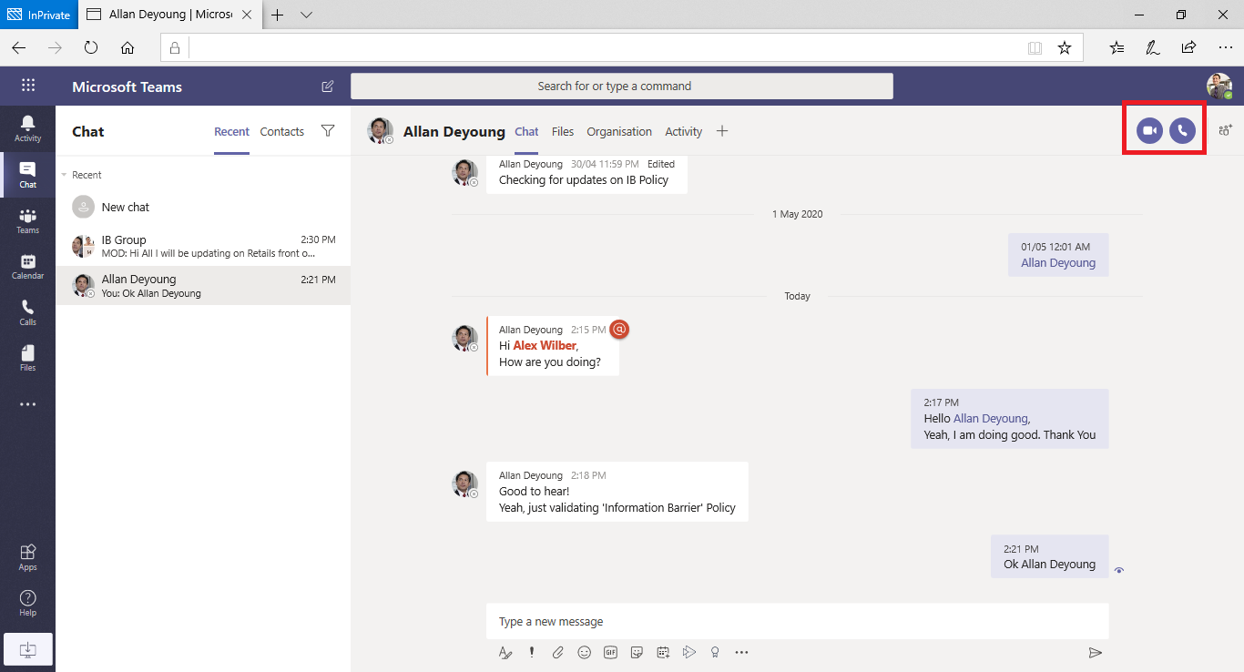Image resolution: width=1244 pixels, height=672 pixels.
Task: Open messaging extensions with the ellipsis
Action: pos(741,652)
